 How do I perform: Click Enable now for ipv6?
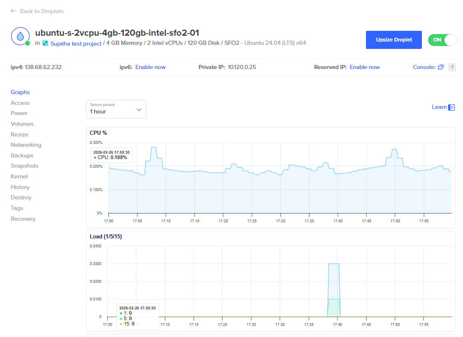pos(150,67)
